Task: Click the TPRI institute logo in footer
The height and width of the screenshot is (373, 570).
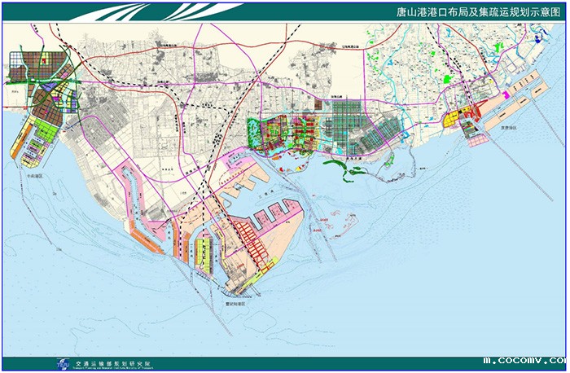Action: (x=64, y=363)
